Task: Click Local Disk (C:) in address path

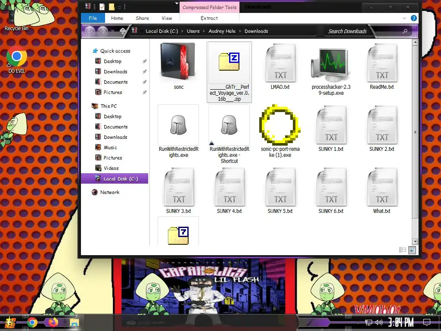Action: (162, 31)
